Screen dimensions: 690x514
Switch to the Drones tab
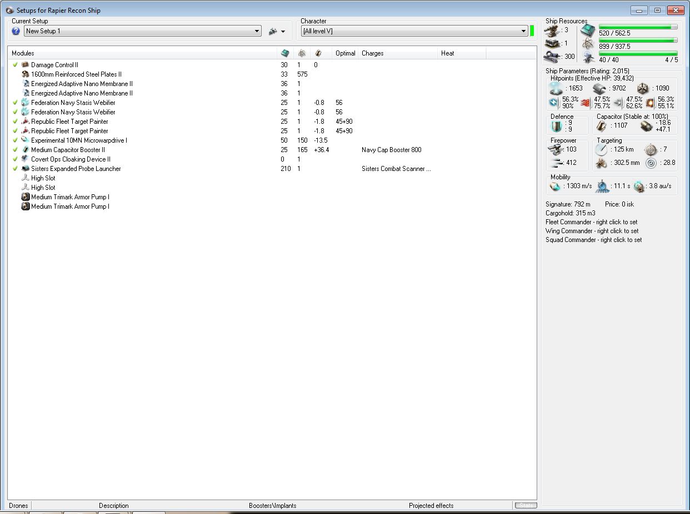tap(18, 506)
